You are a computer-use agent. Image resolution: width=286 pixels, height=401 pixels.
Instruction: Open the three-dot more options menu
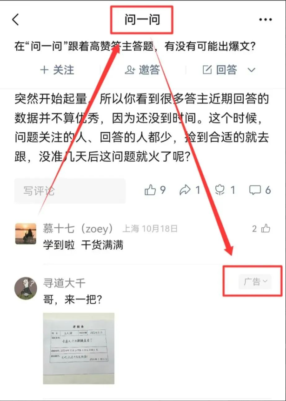click(266, 20)
